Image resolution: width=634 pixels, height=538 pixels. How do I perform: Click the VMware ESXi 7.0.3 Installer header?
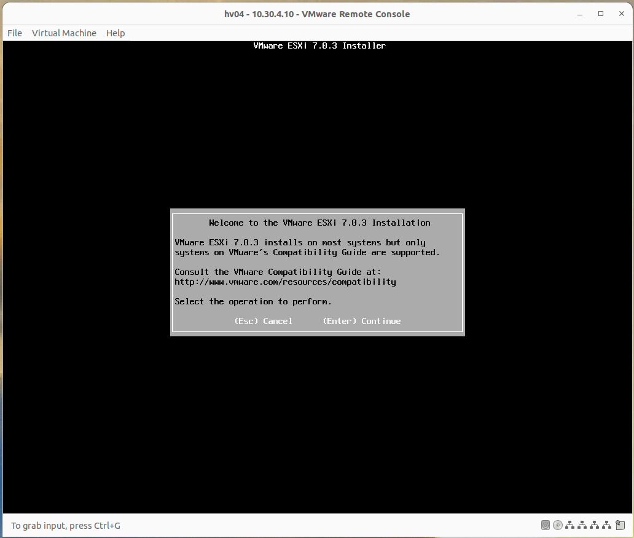point(319,45)
